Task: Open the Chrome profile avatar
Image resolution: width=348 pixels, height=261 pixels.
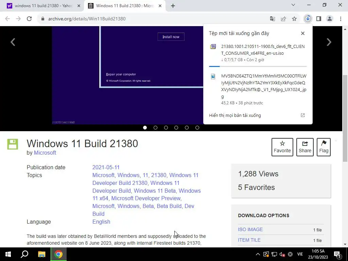Action: point(330,19)
